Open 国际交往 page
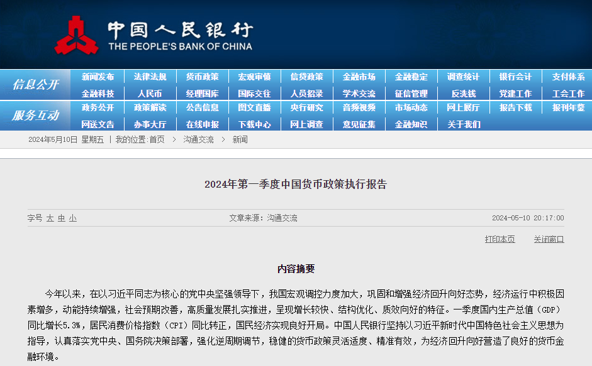The height and width of the screenshot is (366, 592). pyautogui.click(x=254, y=94)
